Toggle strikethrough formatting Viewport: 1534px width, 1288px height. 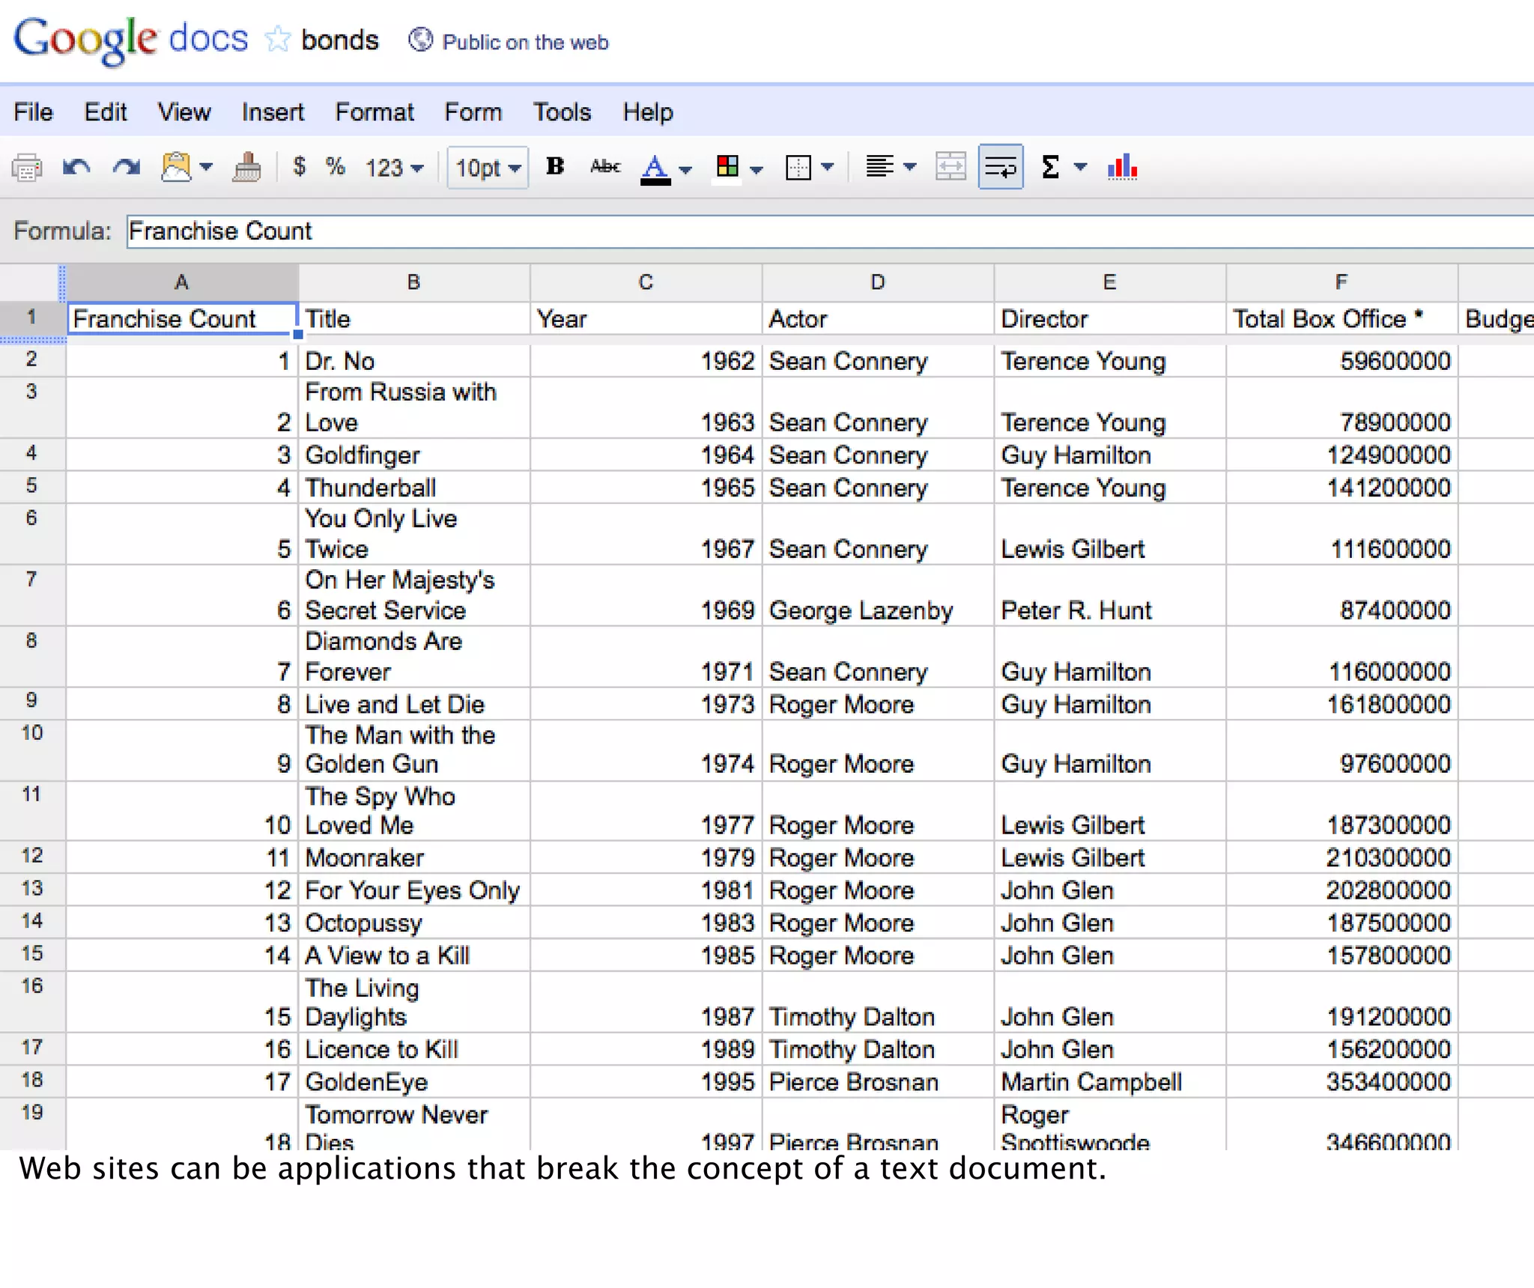coord(604,166)
